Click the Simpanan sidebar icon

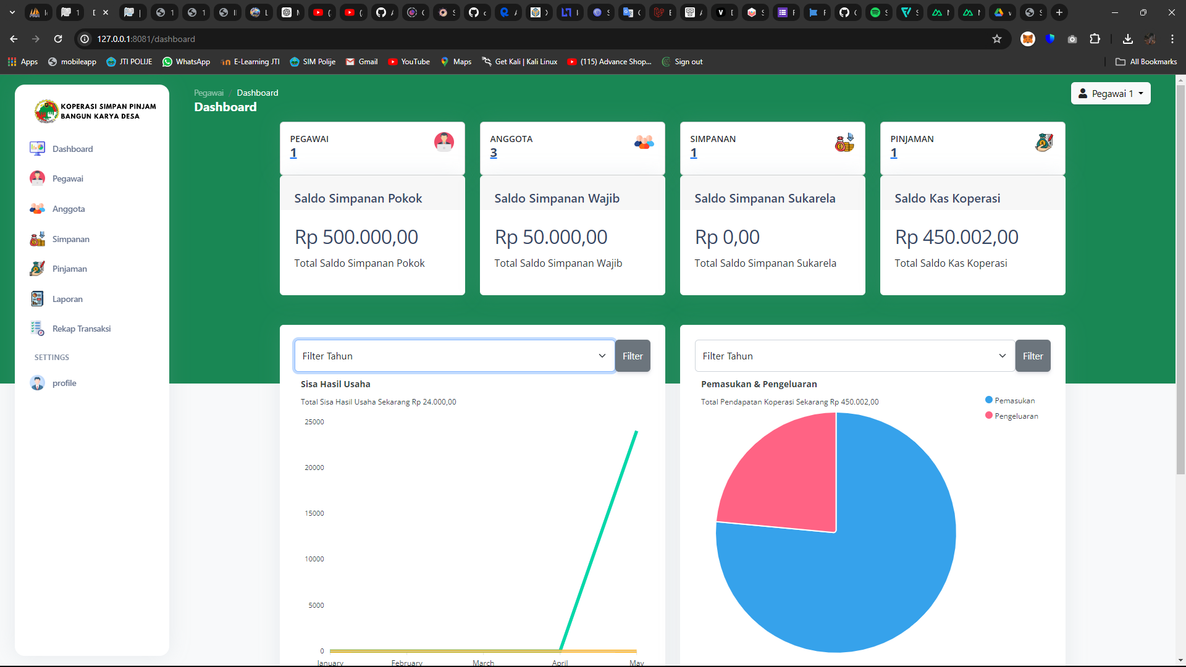37,239
